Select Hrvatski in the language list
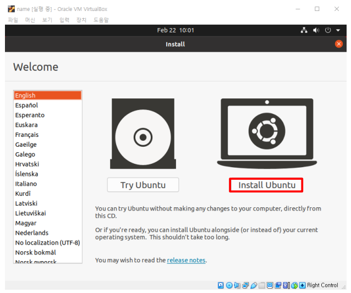 [x=48, y=164]
